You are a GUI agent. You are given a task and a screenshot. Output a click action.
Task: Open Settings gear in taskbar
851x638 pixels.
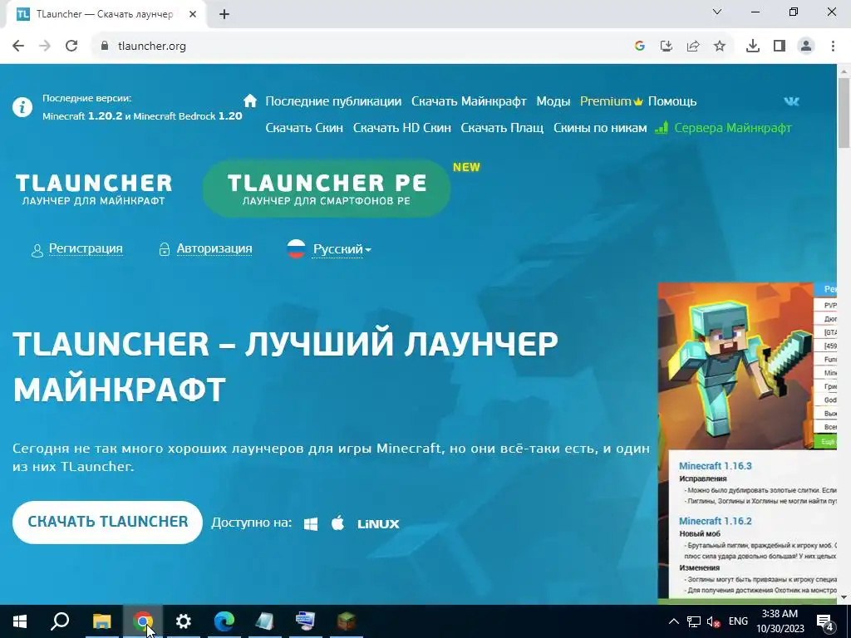click(184, 621)
